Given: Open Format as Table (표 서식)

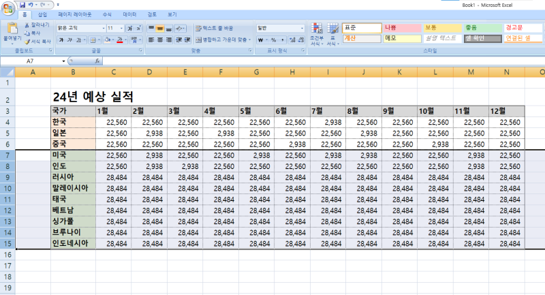Looking at the screenshot, I should point(332,32).
